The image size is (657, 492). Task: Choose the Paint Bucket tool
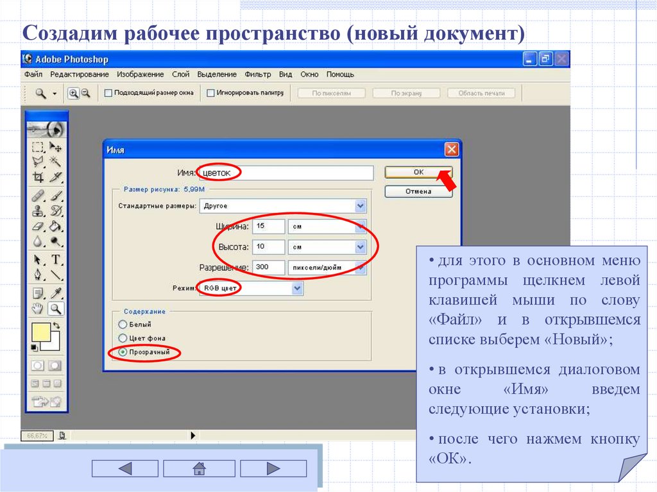pos(56,226)
